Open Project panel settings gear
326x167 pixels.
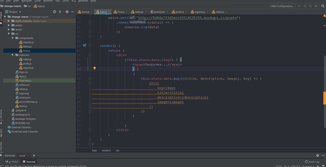[67, 12]
